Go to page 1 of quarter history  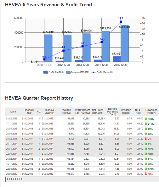pyautogui.click(x=9, y=179)
